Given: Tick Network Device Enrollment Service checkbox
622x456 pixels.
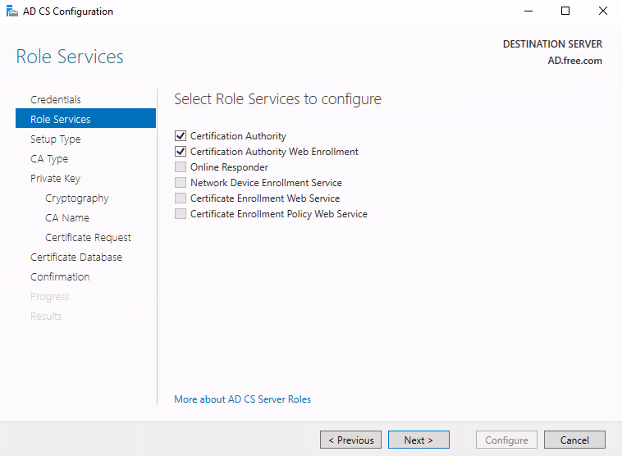Looking at the screenshot, I should 181,182.
